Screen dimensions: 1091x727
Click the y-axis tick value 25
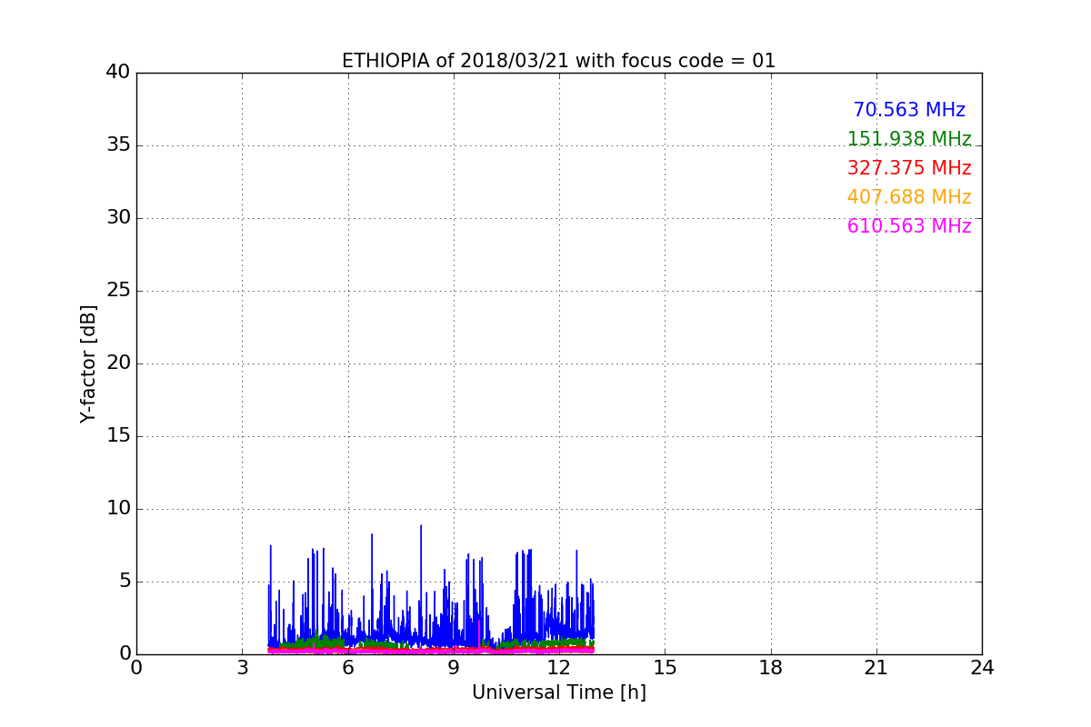point(118,291)
